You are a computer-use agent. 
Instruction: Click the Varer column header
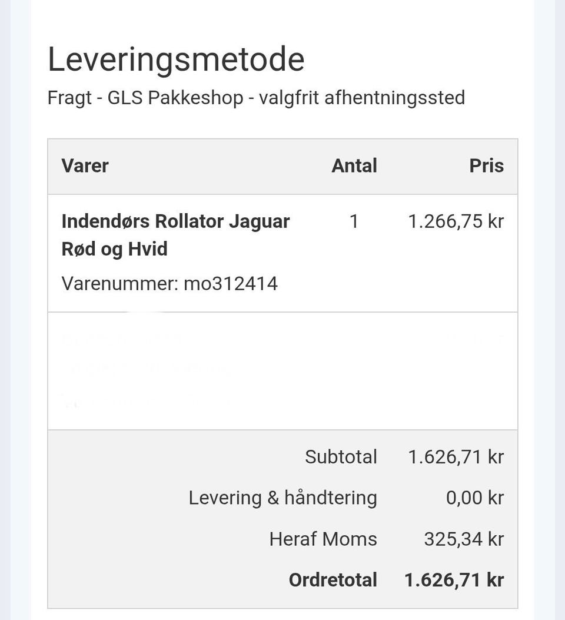[x=85, y=165]
